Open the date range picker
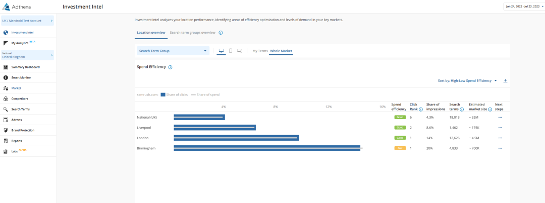545x203 pixels. pyautogui.click(x=524, y=7)
